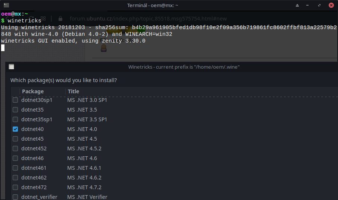
Task: Click the 'MS .NET 4.6' title text
Action: coord(82,158)
